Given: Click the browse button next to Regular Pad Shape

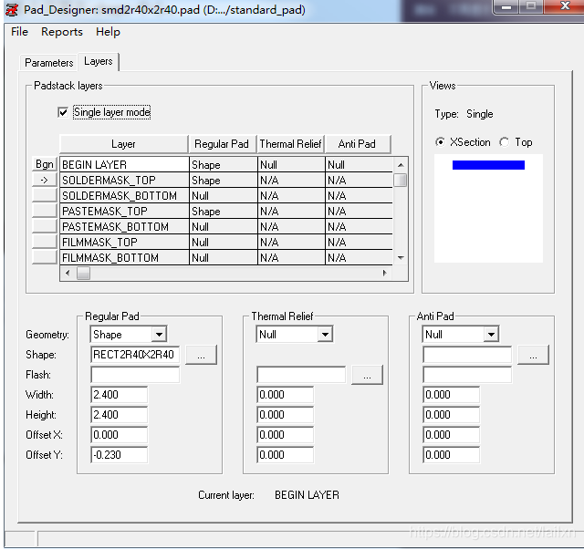Looking at the screenshot, I should 201,355.
